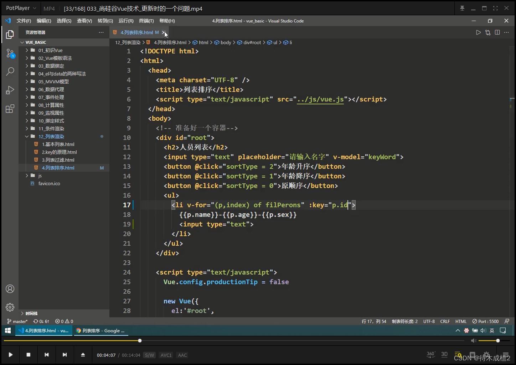Collapse the VUE_BASIC workspace section
The height and width of the screenshot is (365, 516).
tap(22, 42)
